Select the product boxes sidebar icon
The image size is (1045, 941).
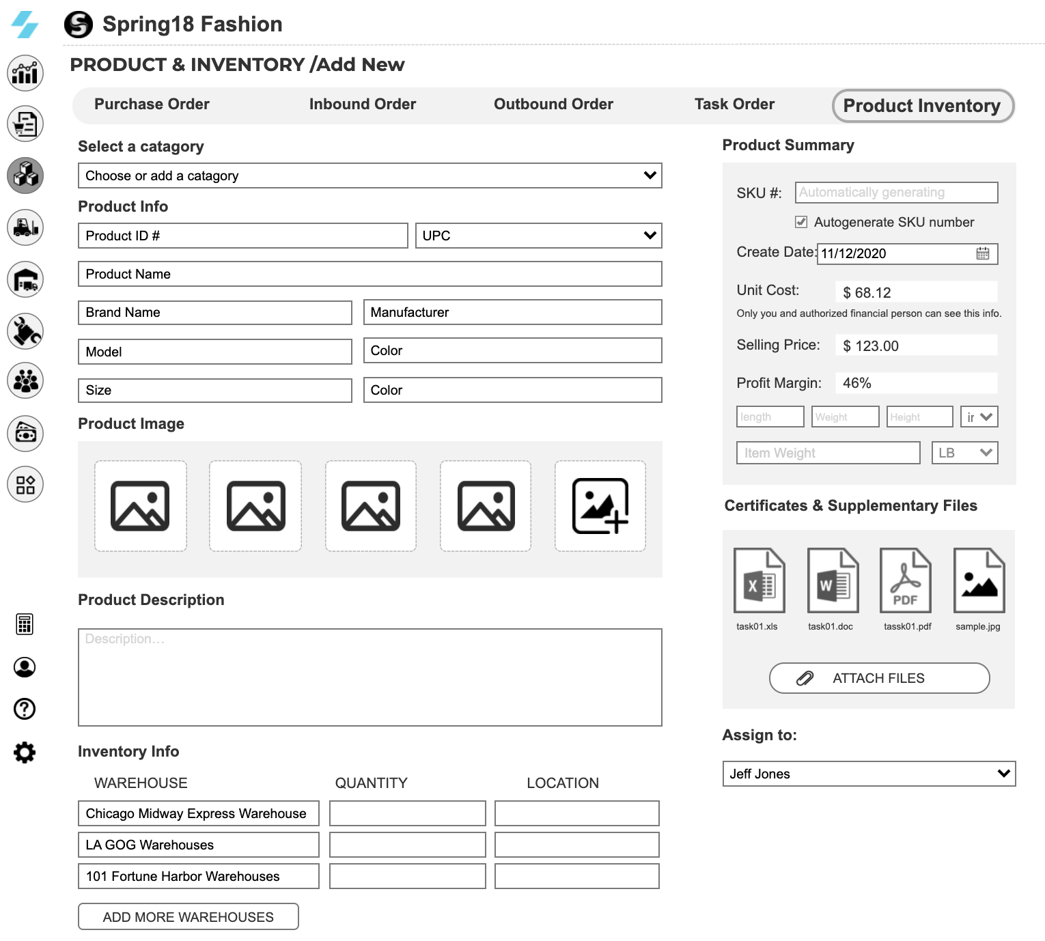tap(25, 175)
